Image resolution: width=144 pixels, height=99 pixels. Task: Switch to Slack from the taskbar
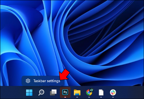coord(113,92)
